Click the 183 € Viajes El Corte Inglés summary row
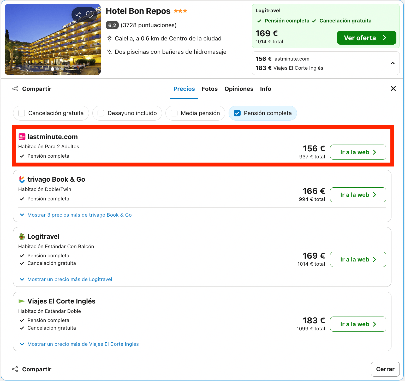The width and height of the screenshot is (405, 381). tap(289, 68)
